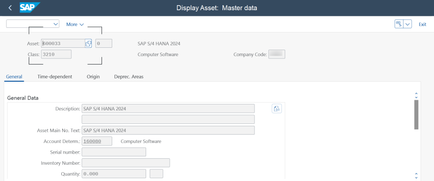Click the SAP logo
The image size is (434, 181).
click(30, 8)
